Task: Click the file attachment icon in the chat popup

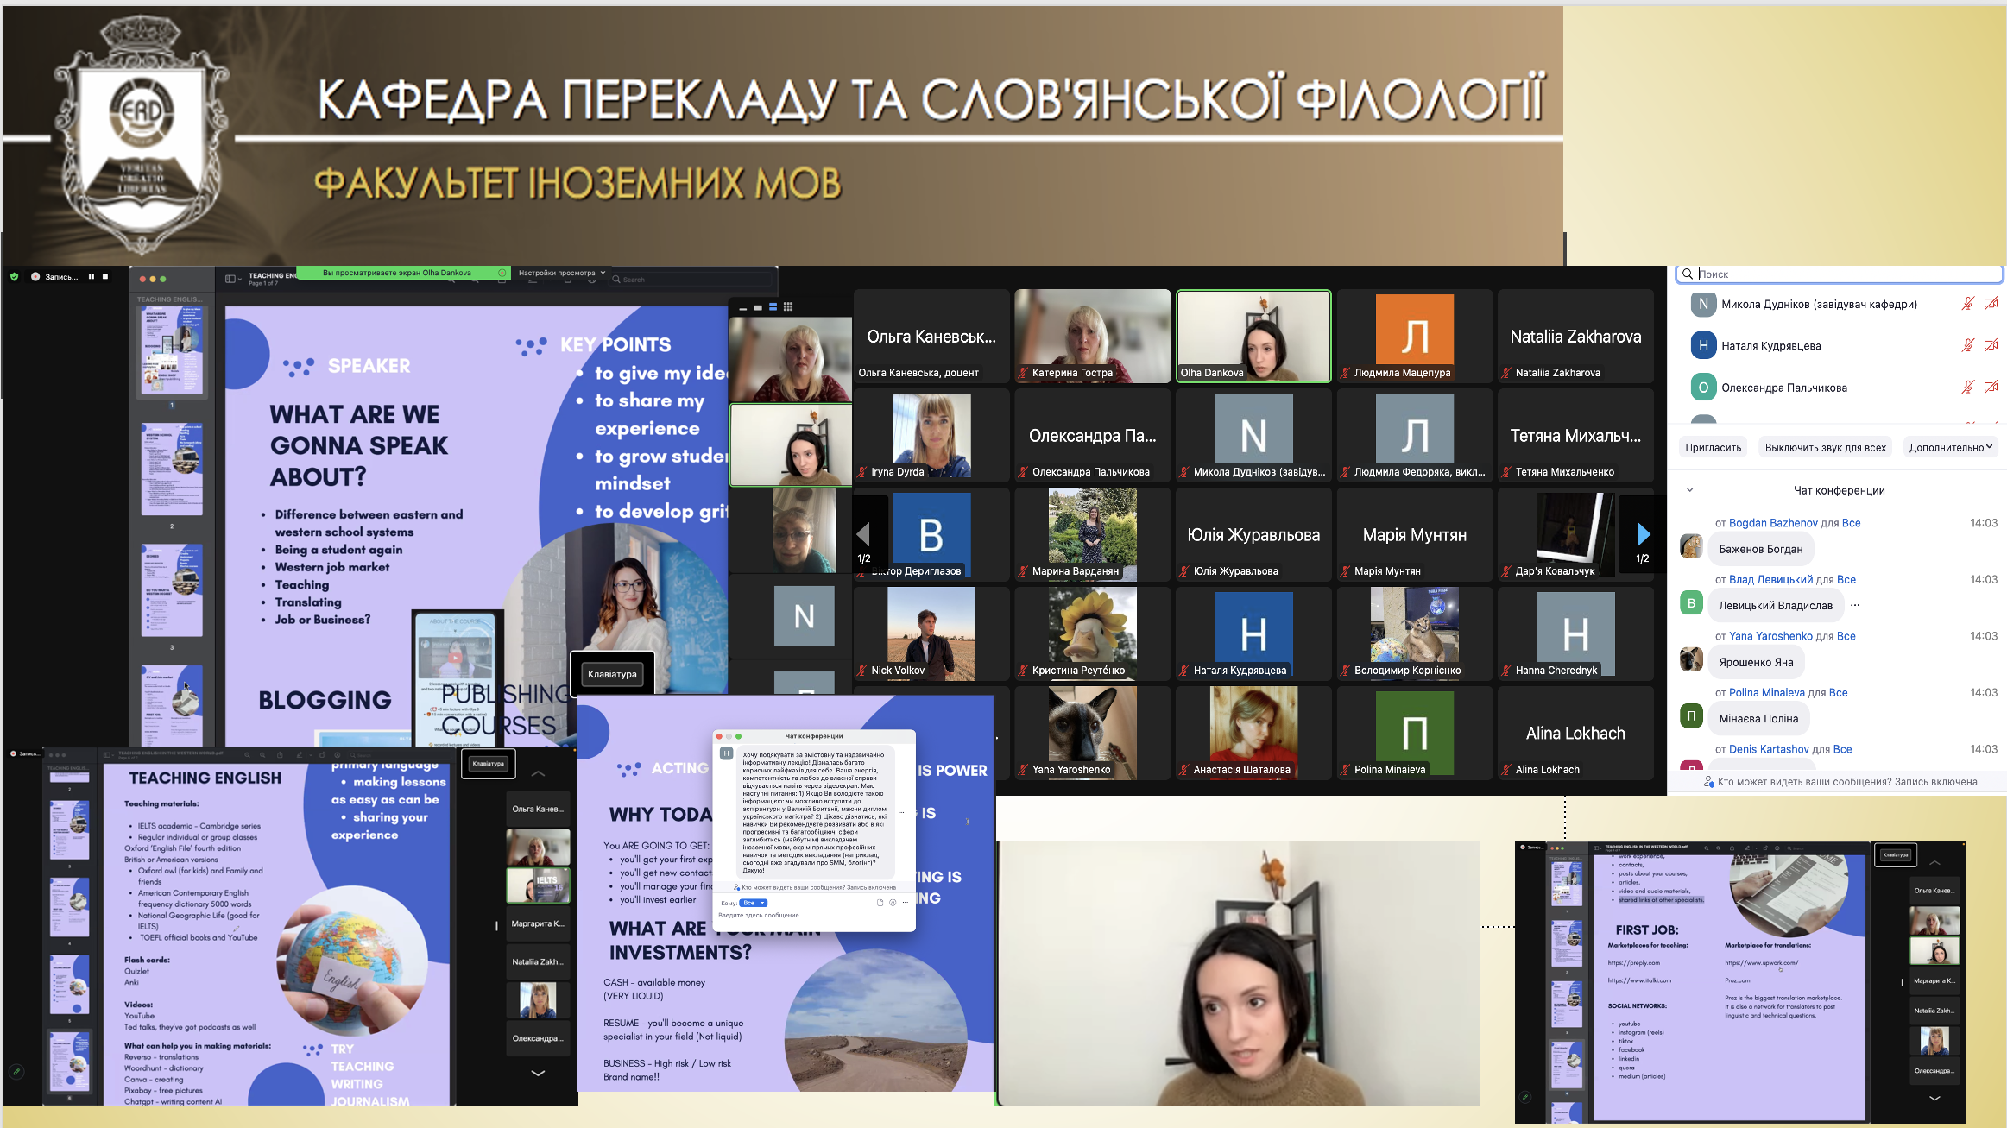Action: [x=880, y=903]
